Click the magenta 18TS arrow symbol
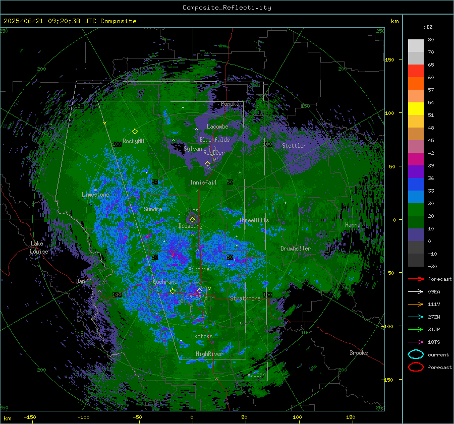 pos(416,342)
